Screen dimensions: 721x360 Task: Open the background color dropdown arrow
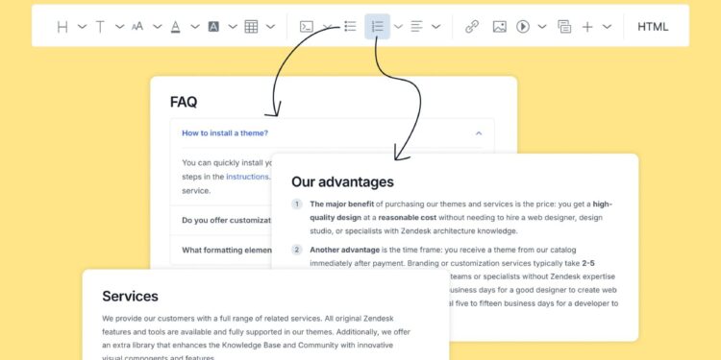coord(233,27)
